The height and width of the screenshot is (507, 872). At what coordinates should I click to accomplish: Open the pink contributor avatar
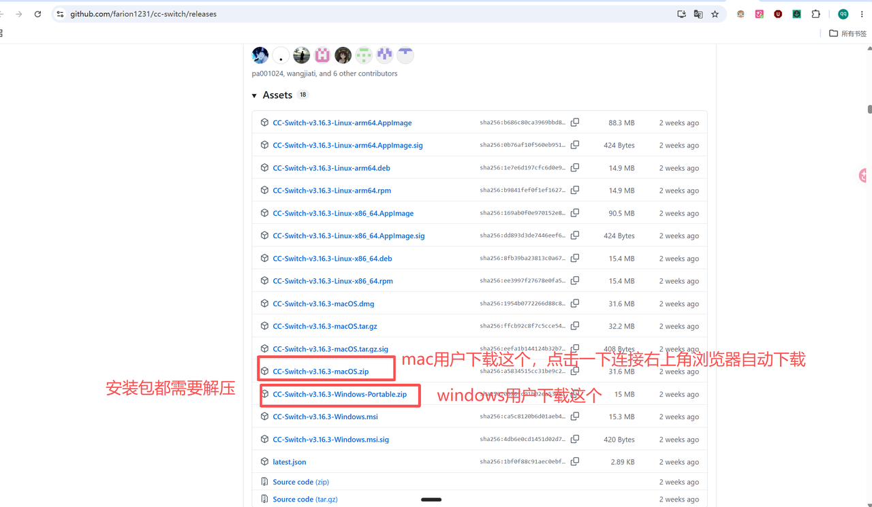click(322, 55)
